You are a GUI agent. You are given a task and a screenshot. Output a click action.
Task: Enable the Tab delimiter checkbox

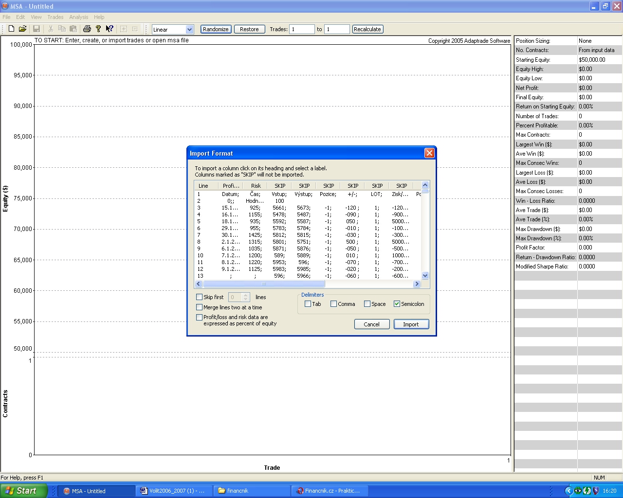(x=308, y=304)
